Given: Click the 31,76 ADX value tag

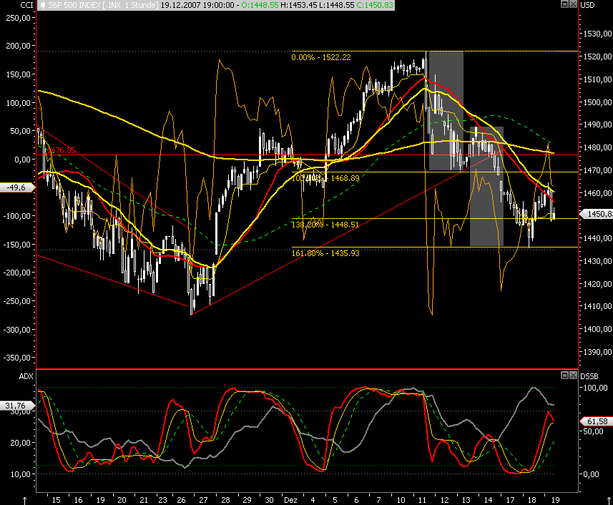Looking at the screenshot, I should point(17,406).
